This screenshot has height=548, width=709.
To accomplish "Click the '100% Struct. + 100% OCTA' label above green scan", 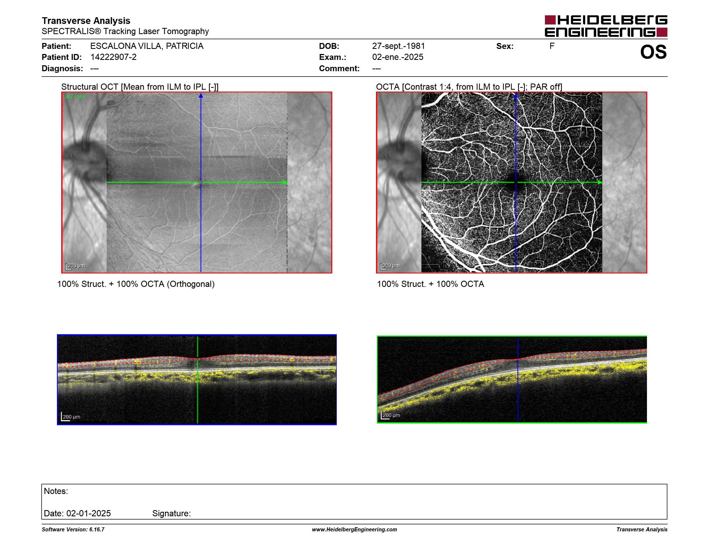I will click(431, 284).
